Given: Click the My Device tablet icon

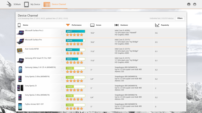Looking at the screenshot, I should pos(27,4).
